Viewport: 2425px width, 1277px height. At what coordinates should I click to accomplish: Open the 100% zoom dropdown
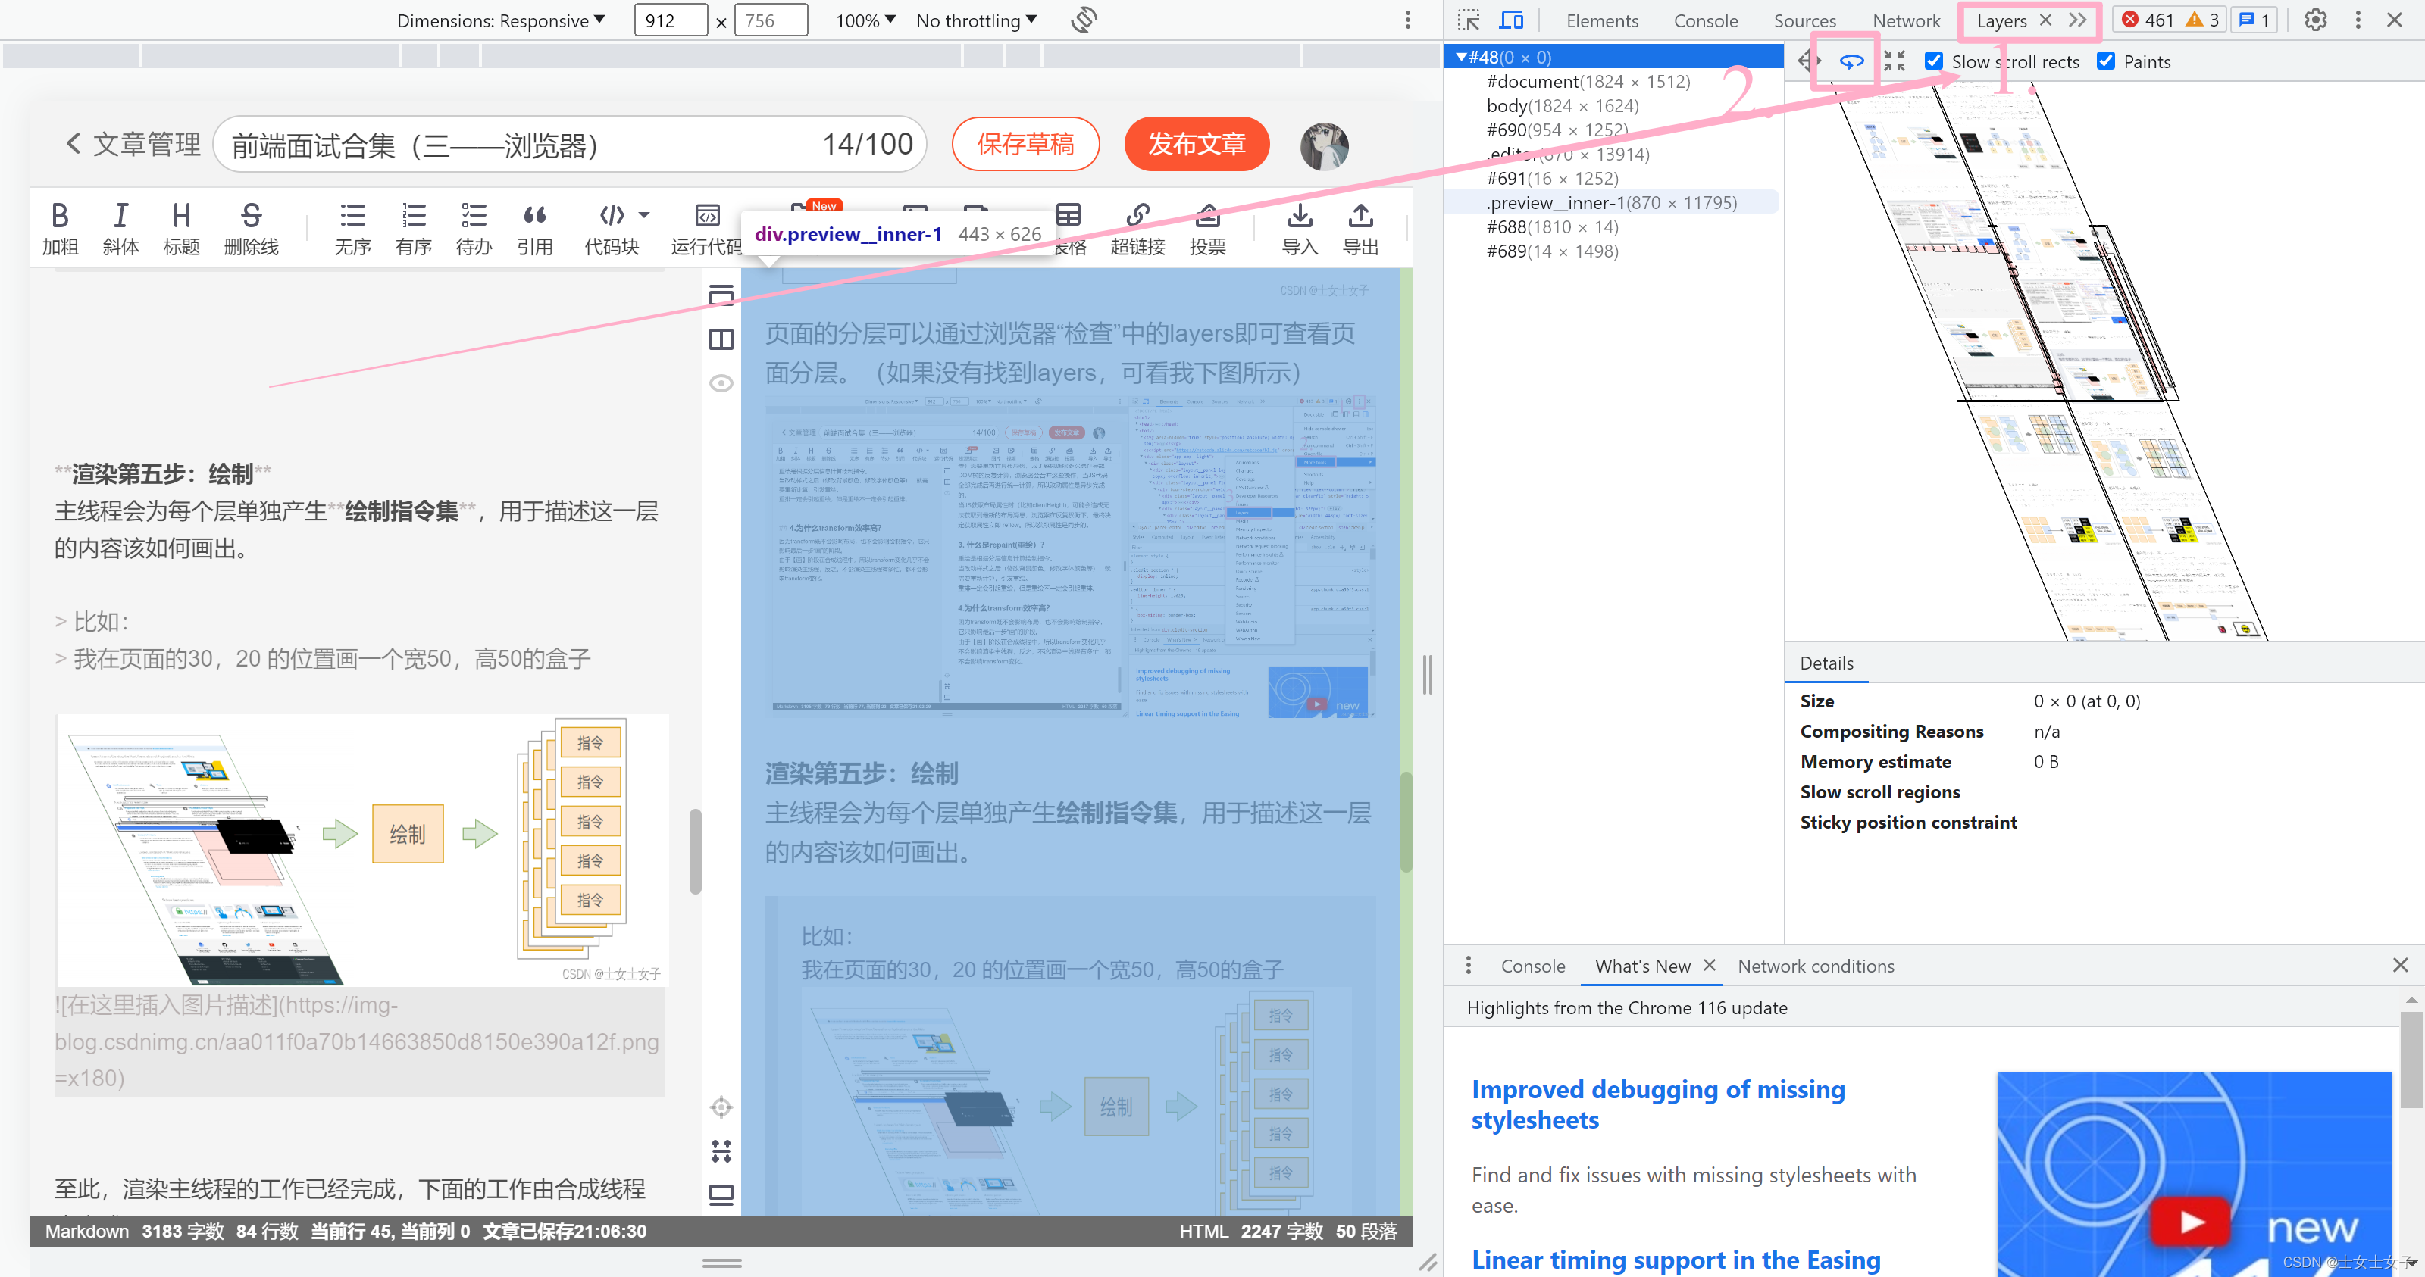click(865, 20)
